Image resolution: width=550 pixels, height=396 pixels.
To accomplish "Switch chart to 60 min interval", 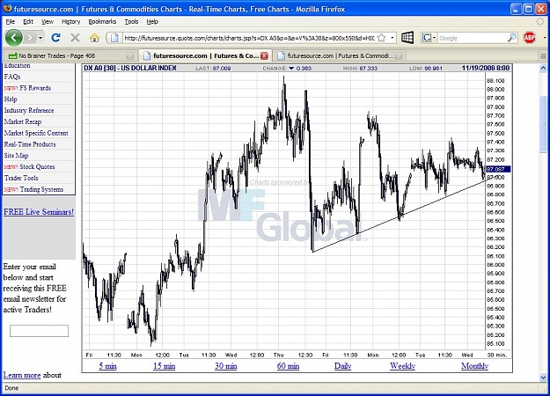I will point(288,366).
